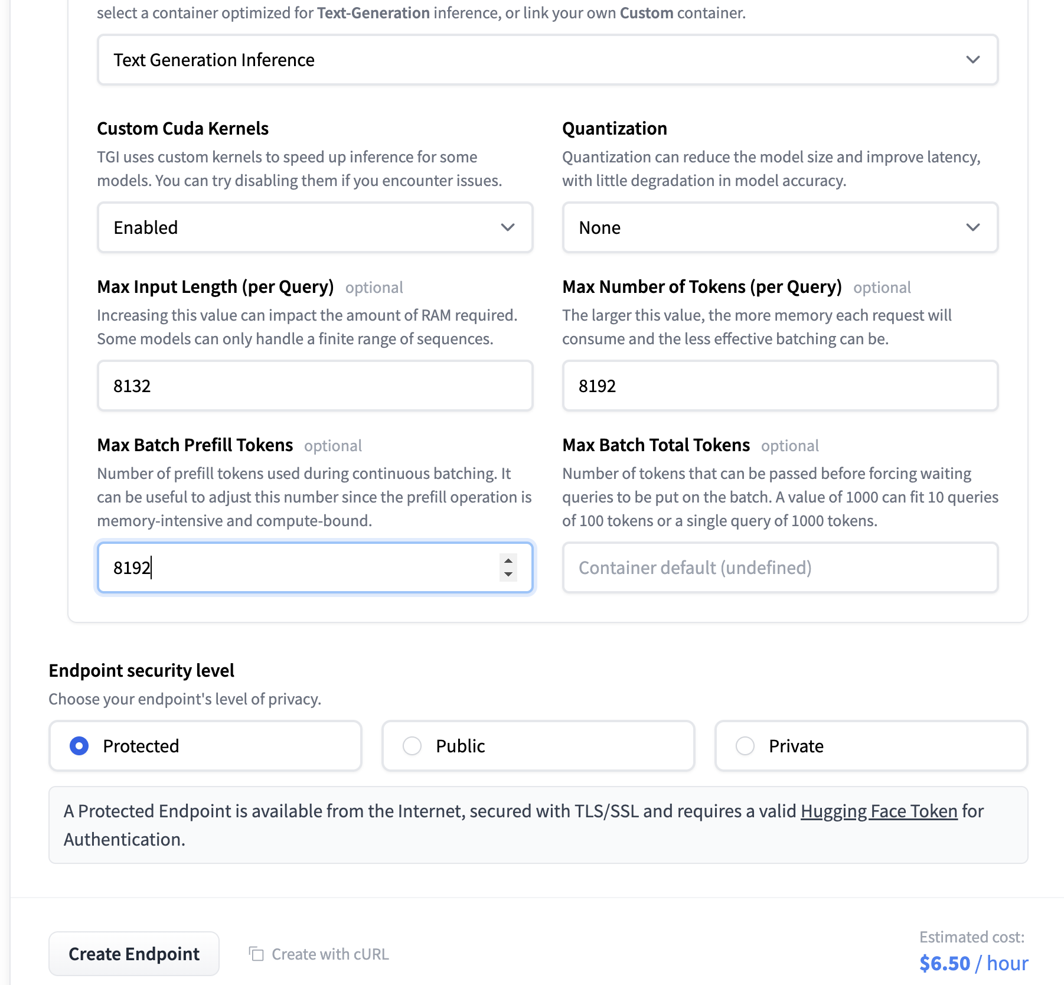Image resolution: width=1064 pixels, height=985 pixels.
Task: Click the $6.50 / hour estimated cost
Action: coord(973,963)
